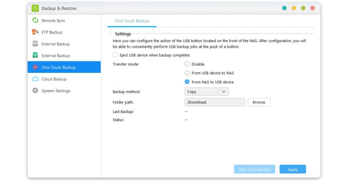
Task: Click the Folder path label
Action: pyautogui.click(x=123, y=102)
